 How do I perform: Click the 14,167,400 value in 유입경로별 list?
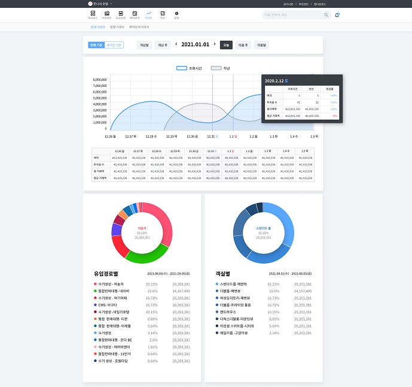pyautogui.click(x=181, y=291)
